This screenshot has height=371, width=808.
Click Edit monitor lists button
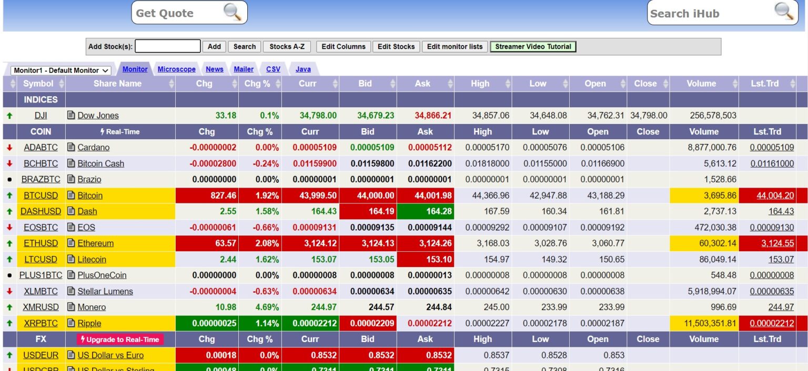[454, 46]
